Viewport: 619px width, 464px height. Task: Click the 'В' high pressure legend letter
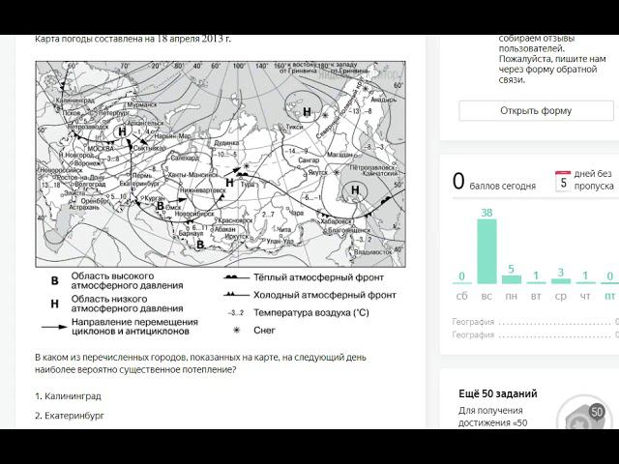(54, 281)
